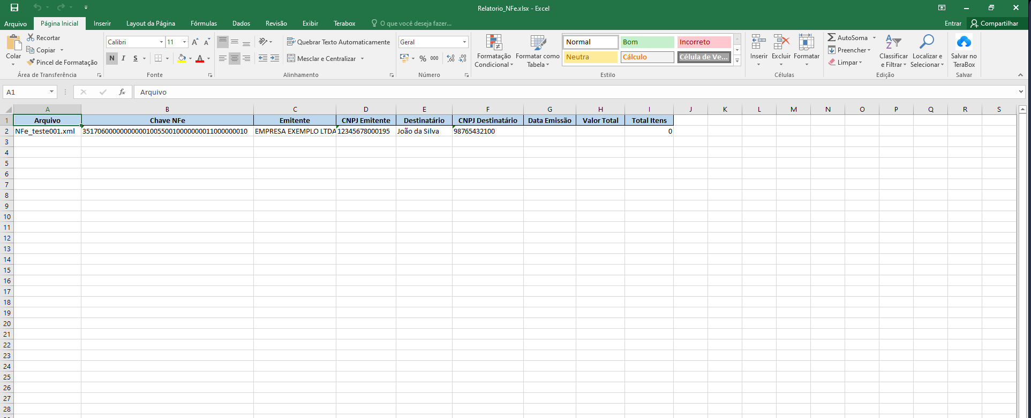Apply red font color A
The image size is (1031, 418).
click(x=200, y=58)
